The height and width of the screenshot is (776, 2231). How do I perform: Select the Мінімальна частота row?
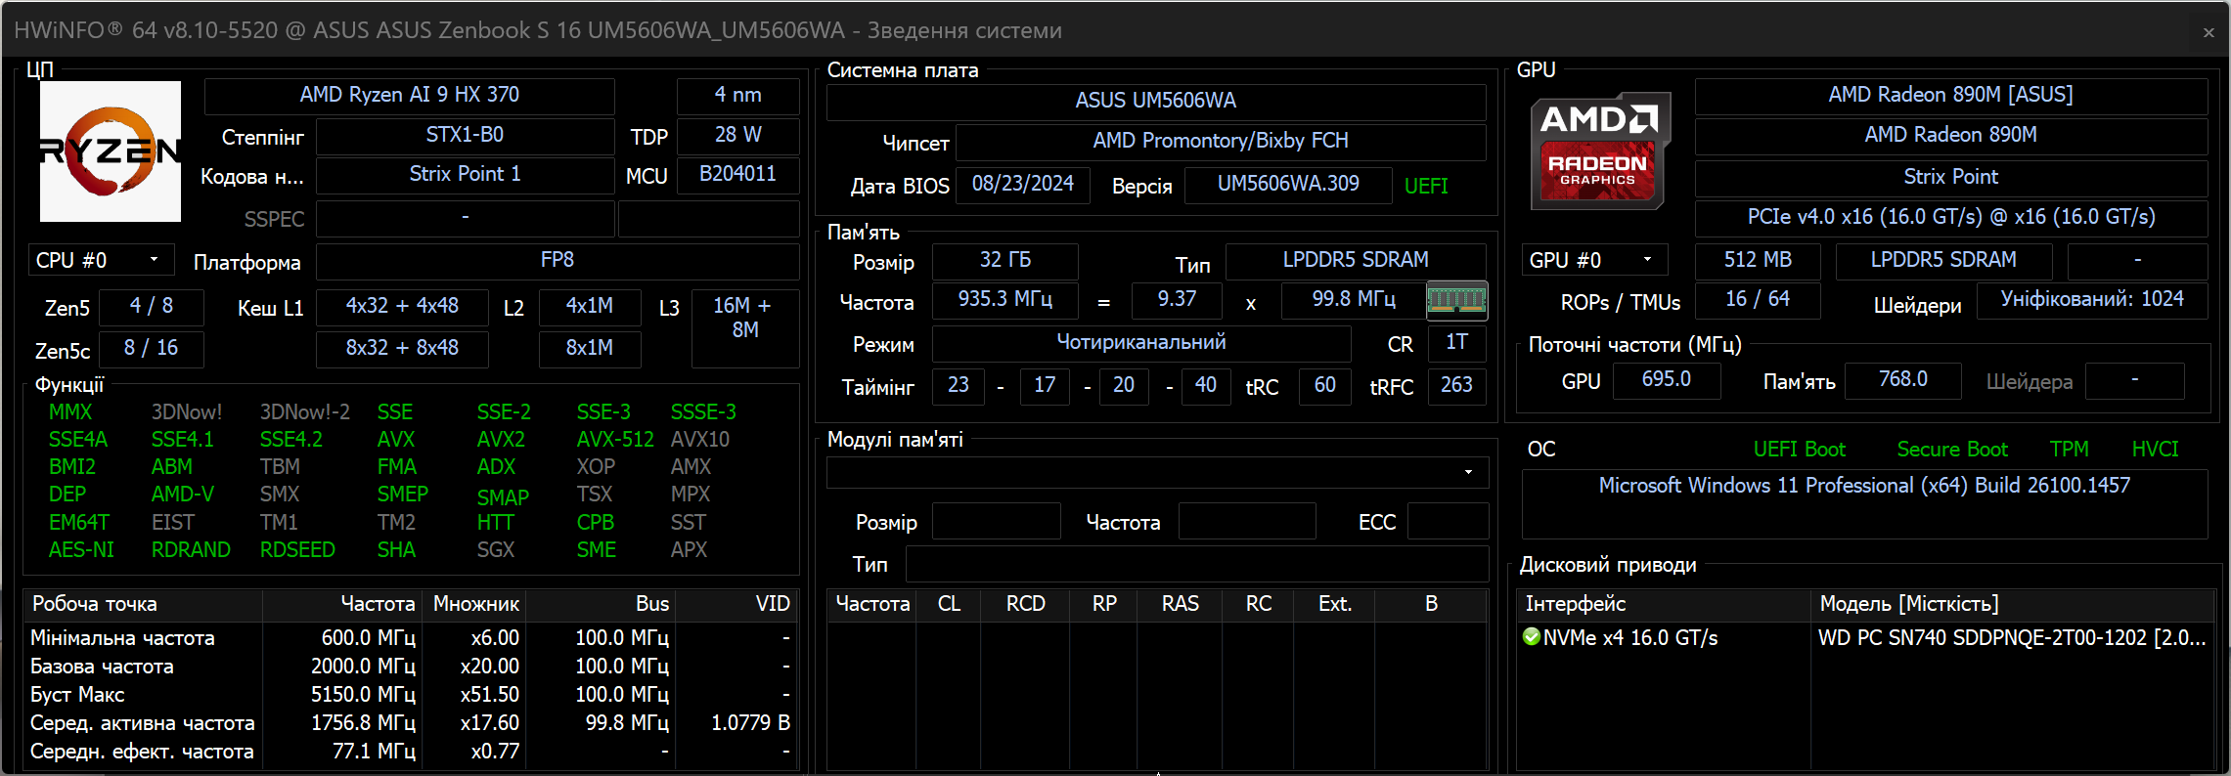(410, 638)
